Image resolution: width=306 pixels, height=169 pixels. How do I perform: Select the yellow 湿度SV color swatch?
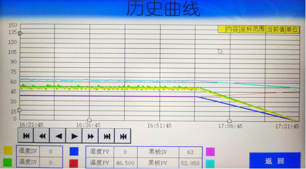pyautogui.click(x=8, y=150)
